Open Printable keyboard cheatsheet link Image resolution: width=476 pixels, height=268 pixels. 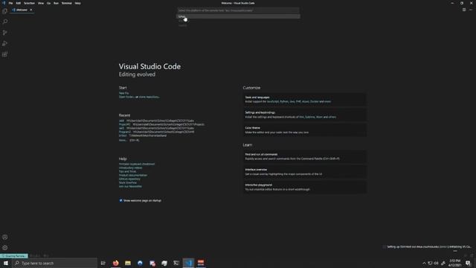[137, 164]
